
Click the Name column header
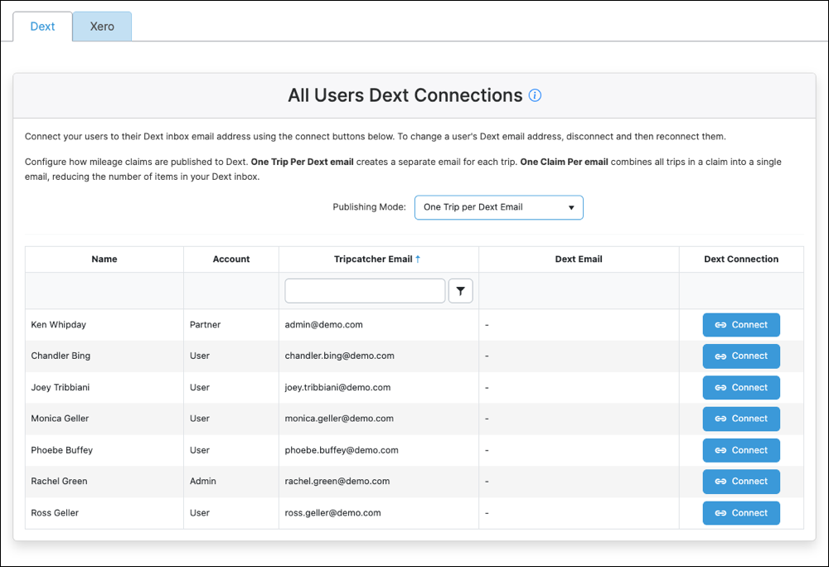[x=104, y=259]
